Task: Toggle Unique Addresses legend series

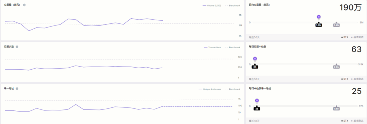Action: point(210,89)
